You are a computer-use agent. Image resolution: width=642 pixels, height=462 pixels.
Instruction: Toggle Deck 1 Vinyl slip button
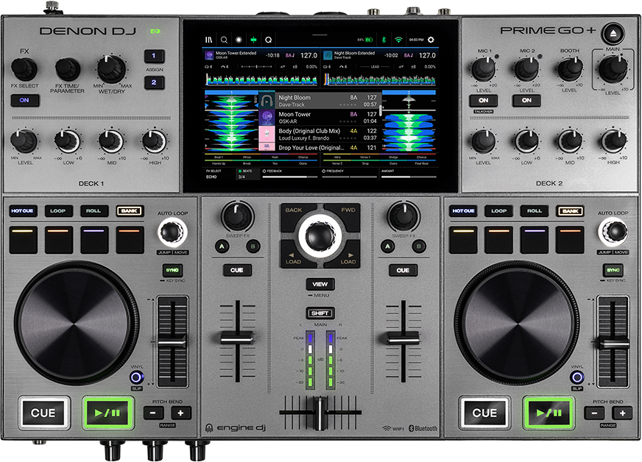point(137,377)
